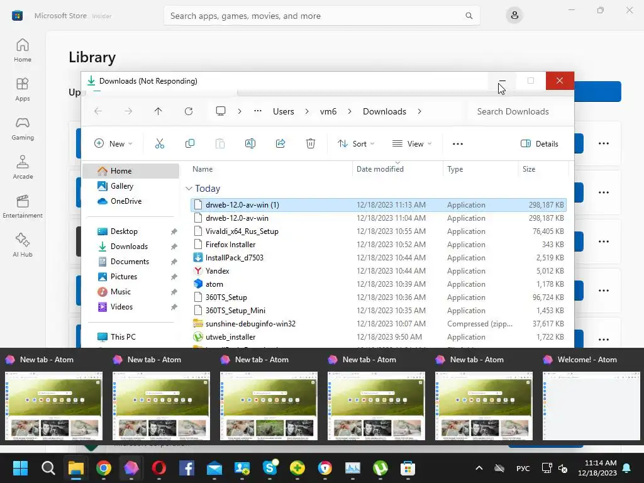Open Entertainment section in Microsoft Store sidebar
Screen dimensions: 644x483
pos(23,206)
